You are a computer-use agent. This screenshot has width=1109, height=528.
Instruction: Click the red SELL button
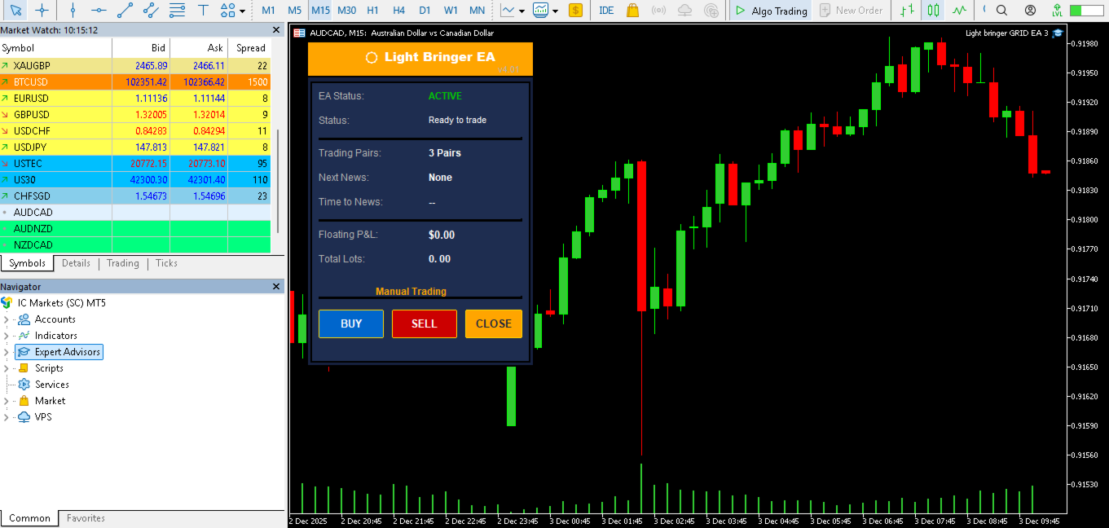click(x=425, y=323)
